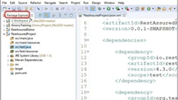Collapse the dependencies fold on line 9
Image resolution: width=178 pixels, height=100 pixels.
pyautogui.click(x=88, y=40)
